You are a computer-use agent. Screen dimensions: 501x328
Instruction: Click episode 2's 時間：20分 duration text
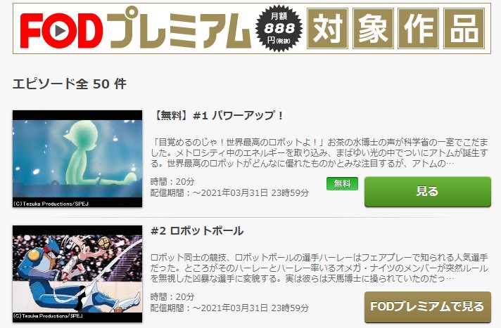click(x=172, y=296)
